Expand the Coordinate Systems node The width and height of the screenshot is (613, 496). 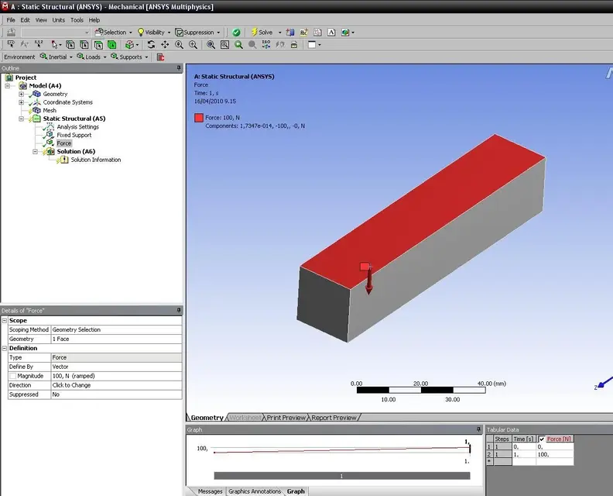21,102
